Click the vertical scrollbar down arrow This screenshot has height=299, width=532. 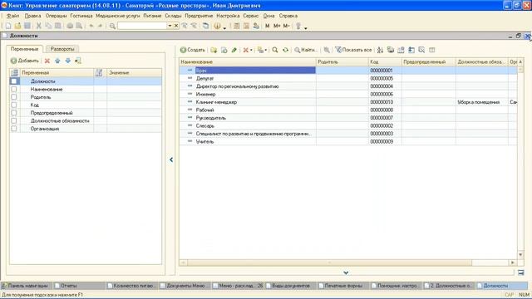click(520, 255)
